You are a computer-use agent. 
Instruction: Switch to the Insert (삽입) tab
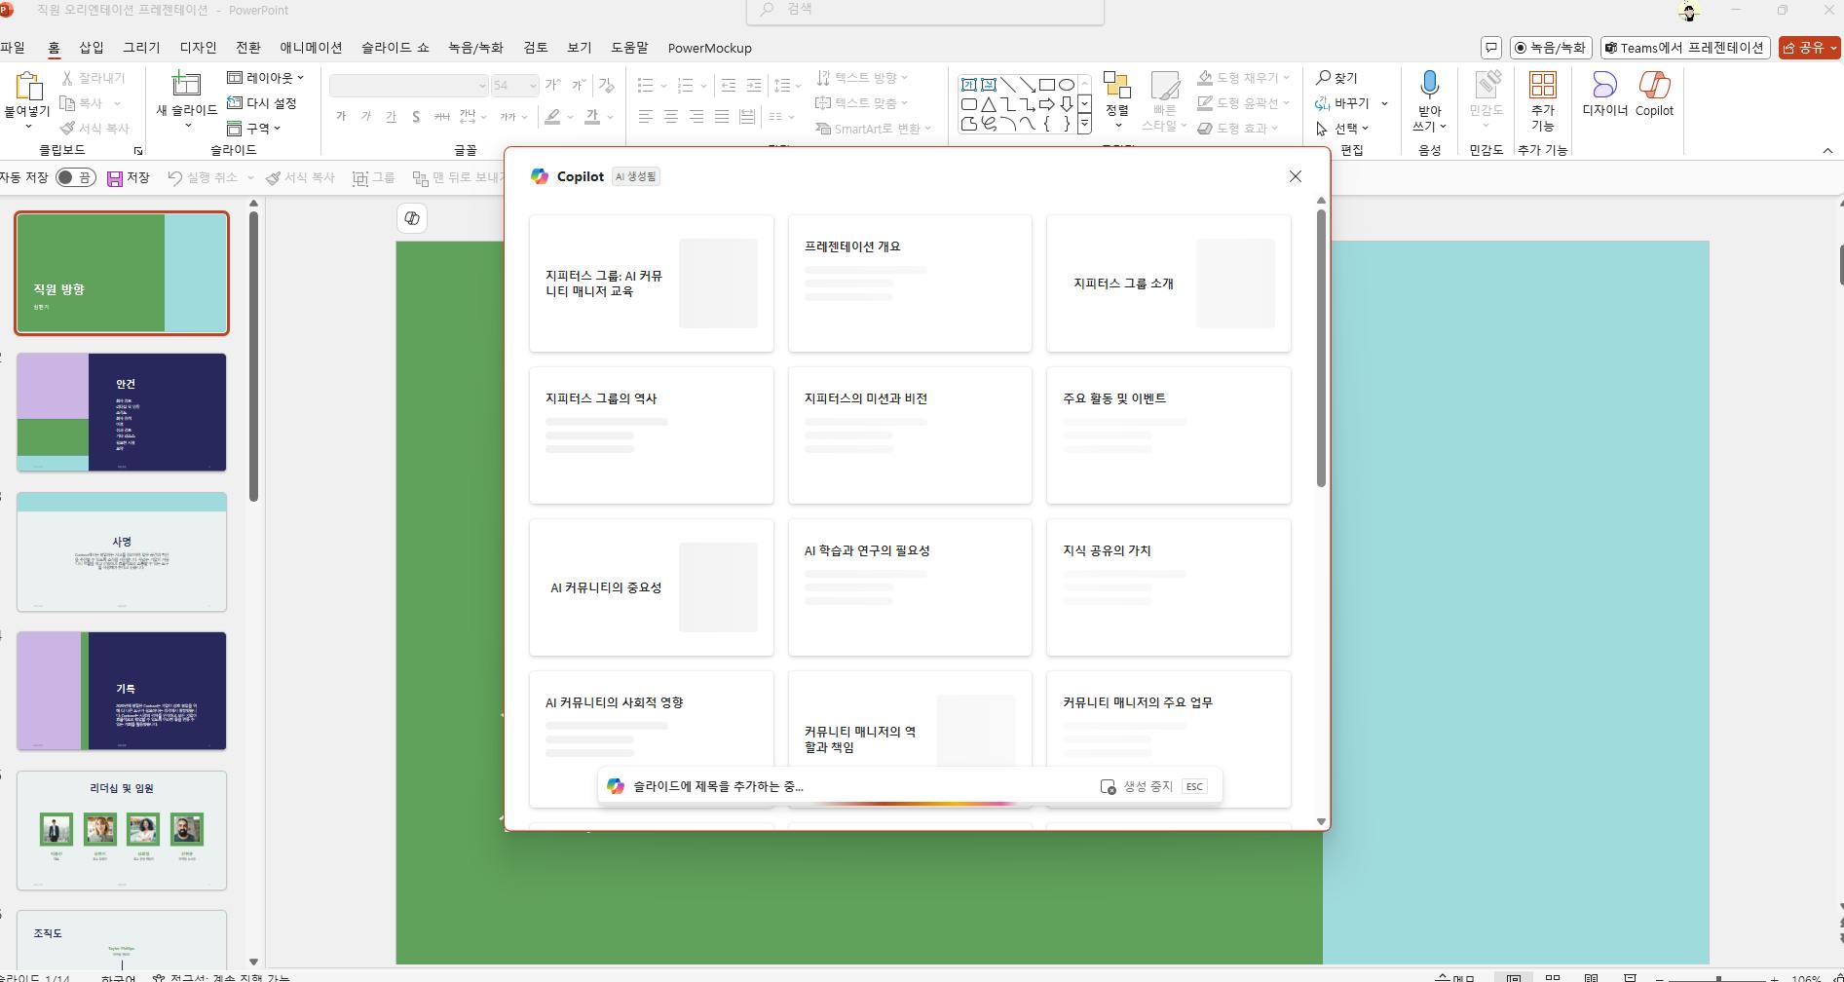click(x=92, y=48)
